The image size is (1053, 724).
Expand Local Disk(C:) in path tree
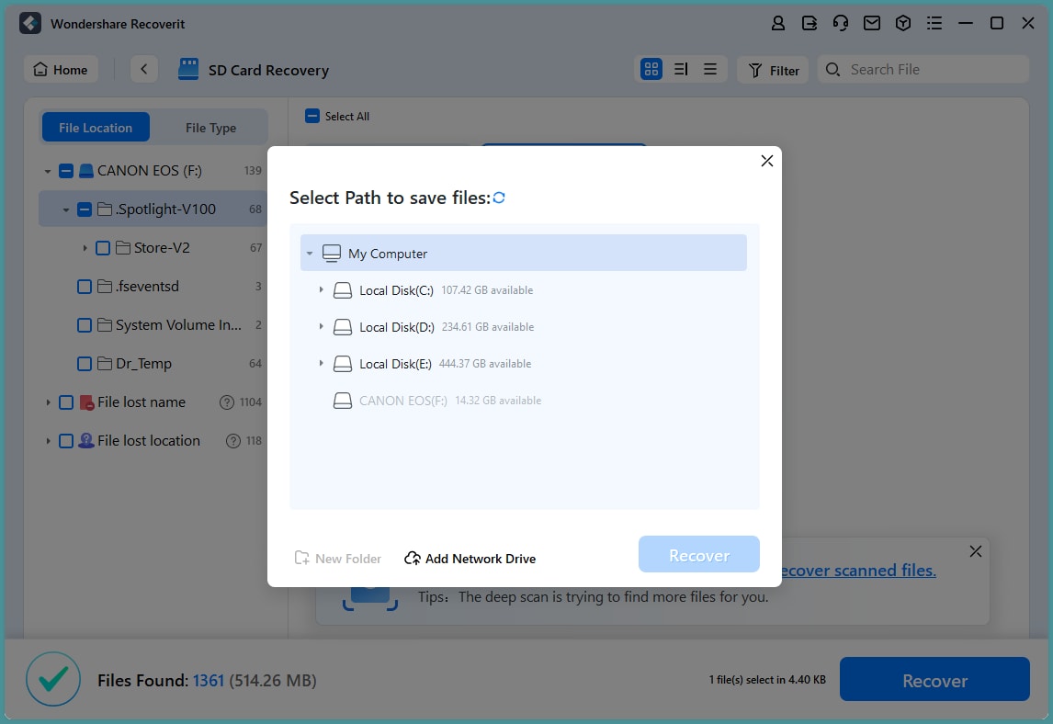321,289
